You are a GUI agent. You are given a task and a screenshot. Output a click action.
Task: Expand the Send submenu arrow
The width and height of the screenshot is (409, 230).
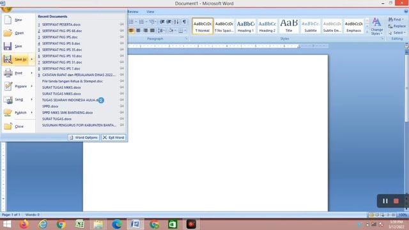coord(32,100)
